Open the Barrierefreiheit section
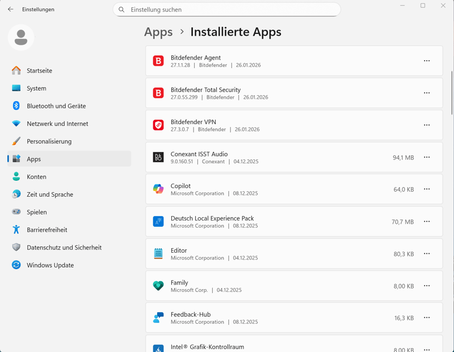The width and height of the screenshot is (454, 352). click(x=69, y=230)
